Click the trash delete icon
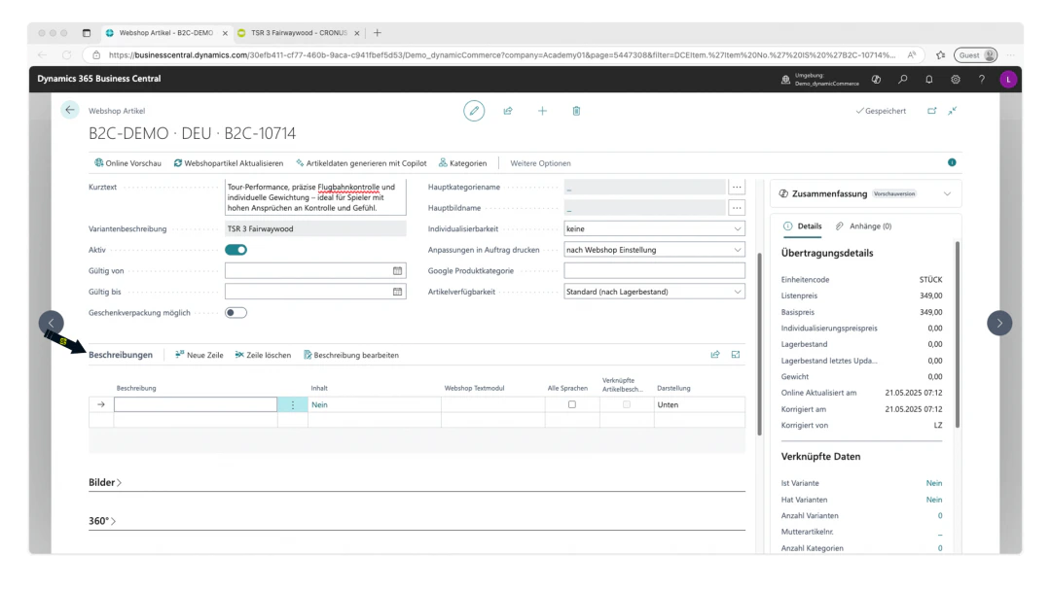The height and width of the screenshot is (591, 1051). click(x=576, y=111)
